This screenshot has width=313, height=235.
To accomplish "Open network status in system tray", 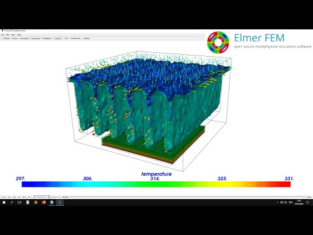I will (x=282, y=202).
